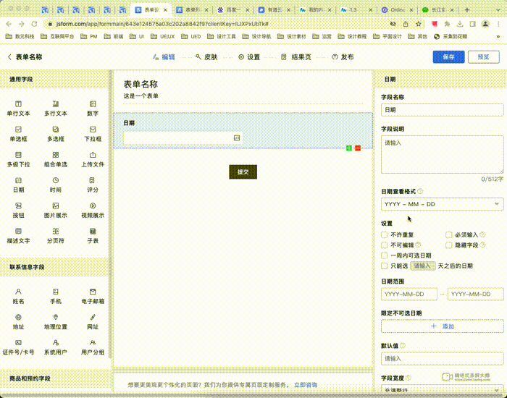The height and width of the screenshot is (398, 507).
Task: Enable the 不许重复 checkbox
Action: click(x=385, y=234)
